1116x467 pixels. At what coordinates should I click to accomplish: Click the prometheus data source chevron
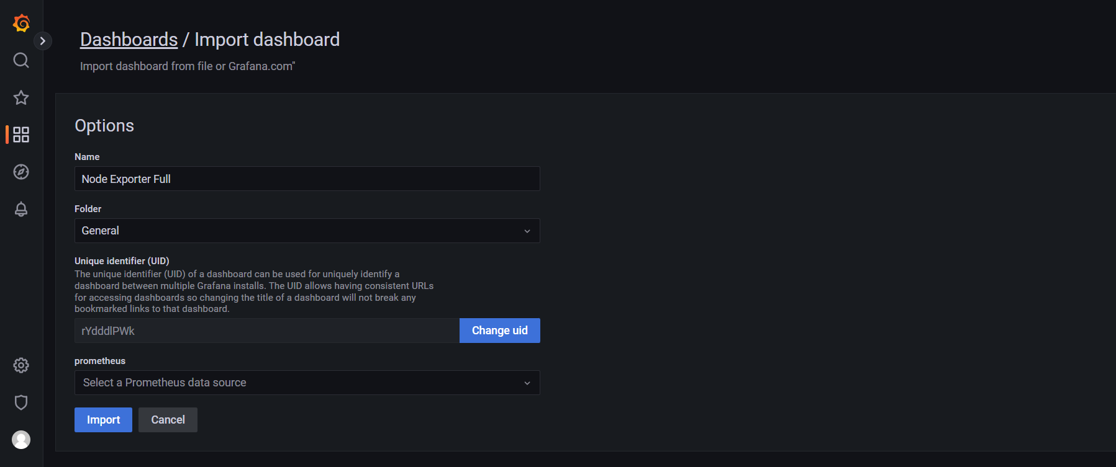coord(527,383)
